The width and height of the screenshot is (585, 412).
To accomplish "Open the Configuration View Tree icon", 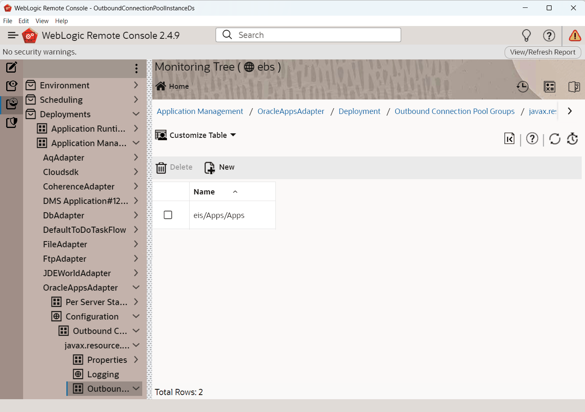I will (12, 85).
